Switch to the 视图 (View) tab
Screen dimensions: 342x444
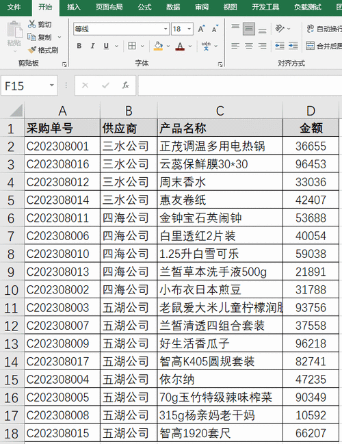coord(231,7)
